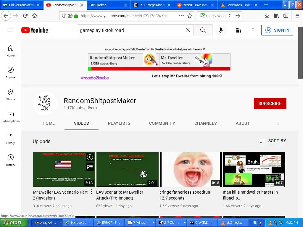Open Explore in the sidebar

(11, 73)
